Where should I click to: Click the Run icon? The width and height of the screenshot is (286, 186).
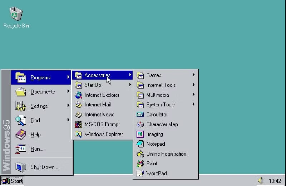pyautogui.click(x=21, y=149)
